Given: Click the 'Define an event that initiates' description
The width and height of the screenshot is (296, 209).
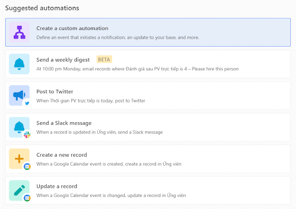Looking at the screenshot, I should (x=117, y=37).
